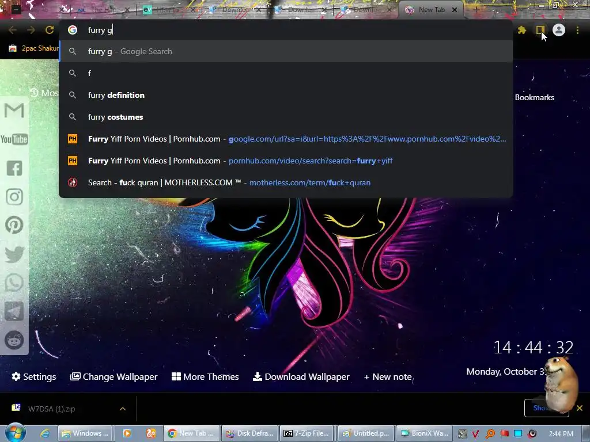Close the downloads bar with X

click(x=580, y=408)
